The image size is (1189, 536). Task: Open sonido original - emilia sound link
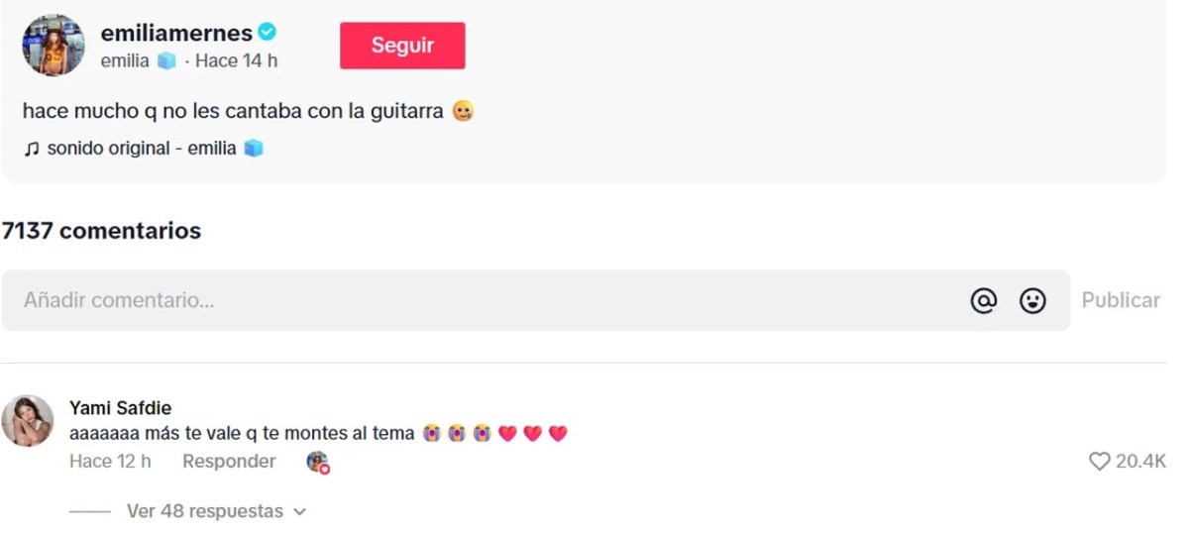coord(142,149)
